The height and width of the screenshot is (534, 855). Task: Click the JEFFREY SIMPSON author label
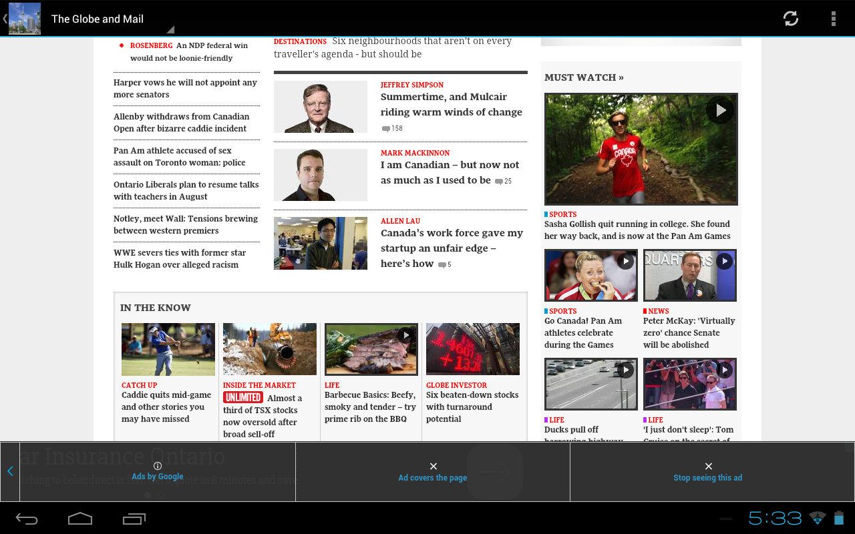tap(412, 85)
